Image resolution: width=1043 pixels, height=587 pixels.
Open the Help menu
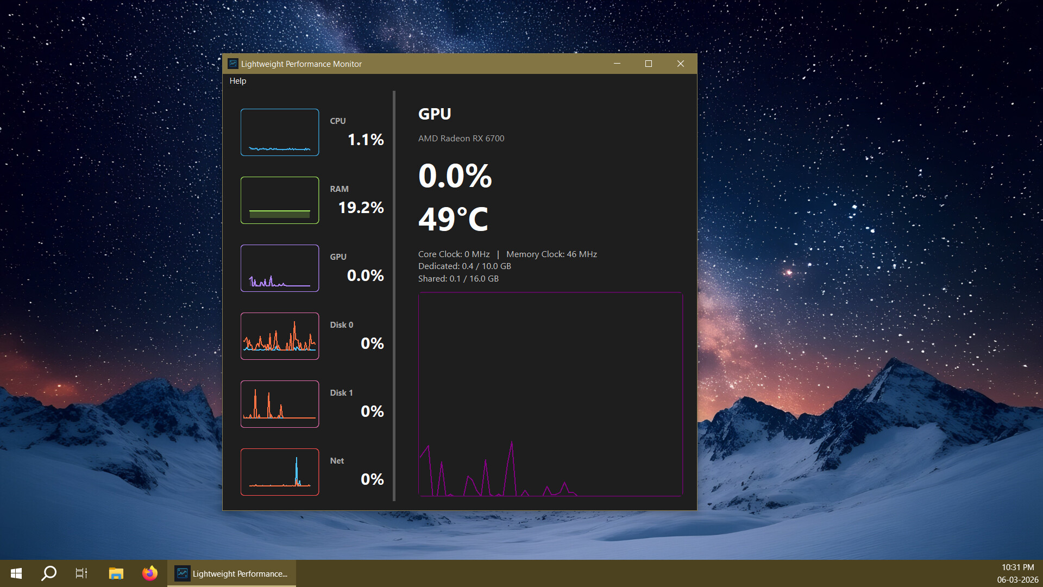pyautogui.click(x=237, y=81)
